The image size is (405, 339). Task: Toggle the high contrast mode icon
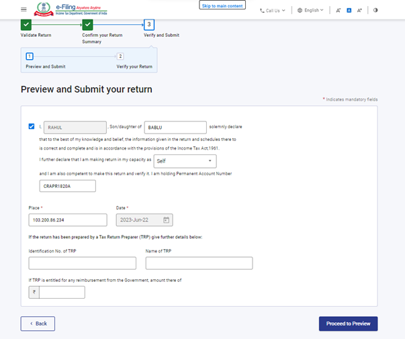click(x=375, y=10)
